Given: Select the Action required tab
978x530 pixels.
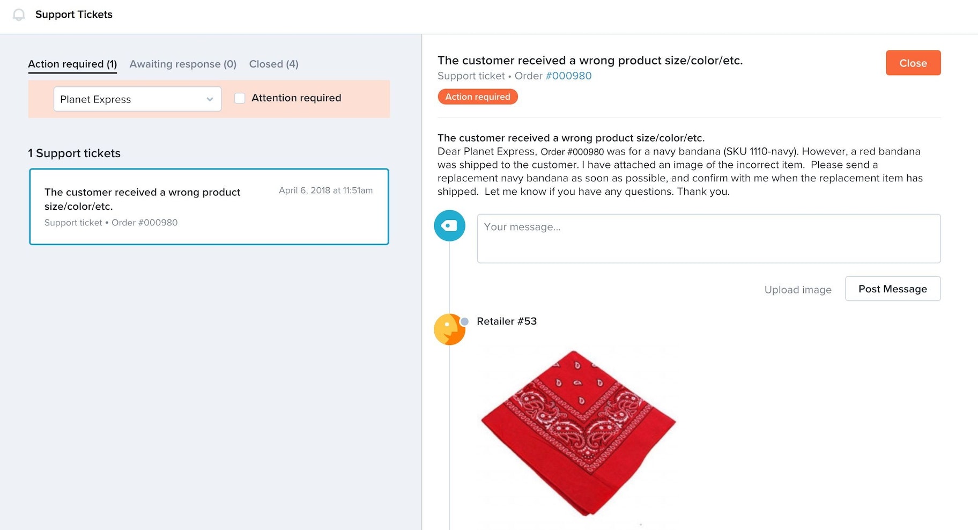Looking at the screenshot, I should [x=72, y=64].
